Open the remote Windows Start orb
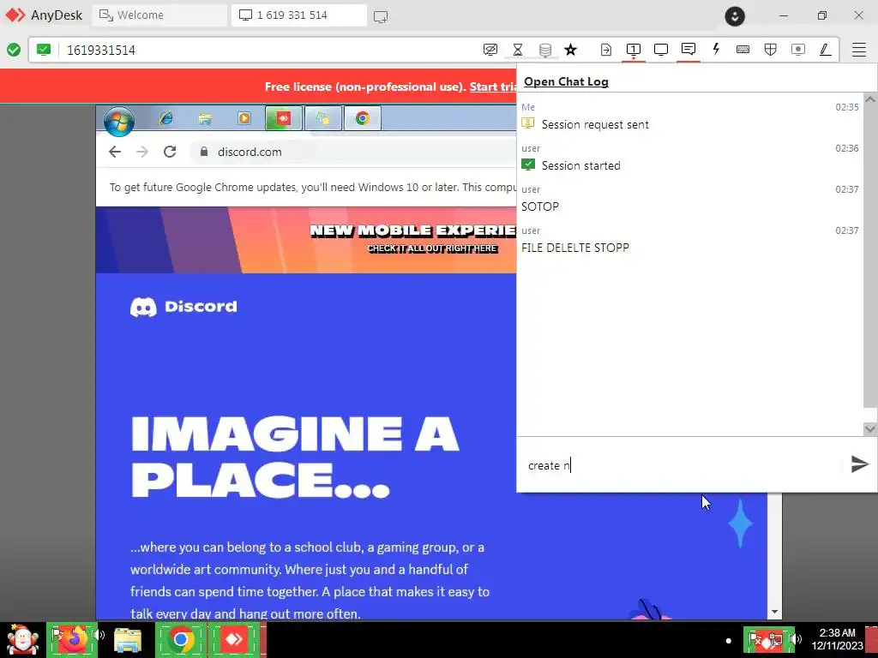This screenshot has width=878, height=658. [119, 120]
